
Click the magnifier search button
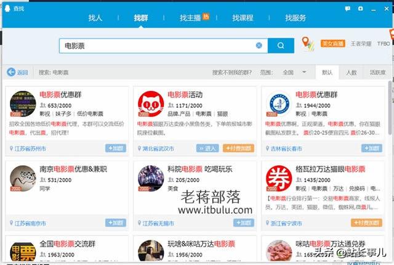tap(281, 46)
